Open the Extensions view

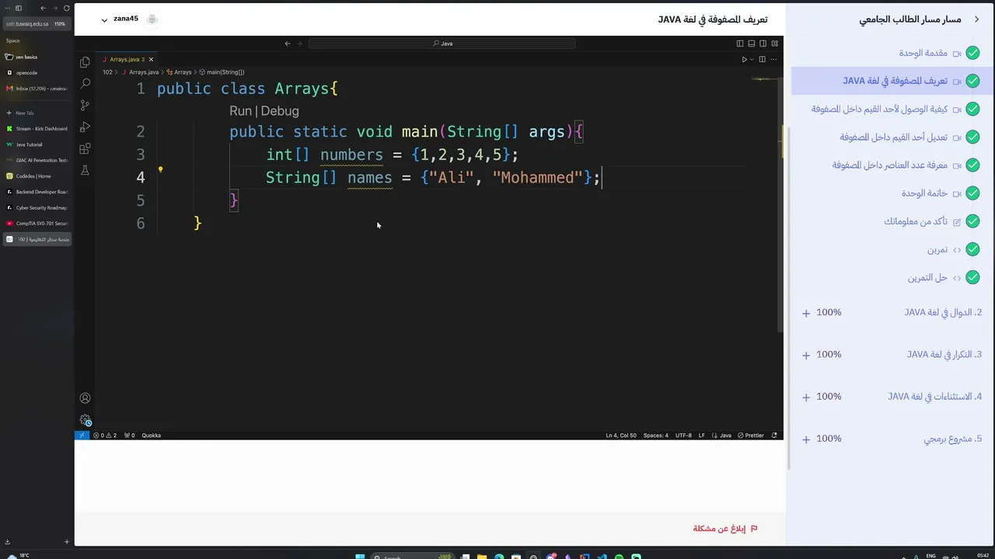point(85,148)
